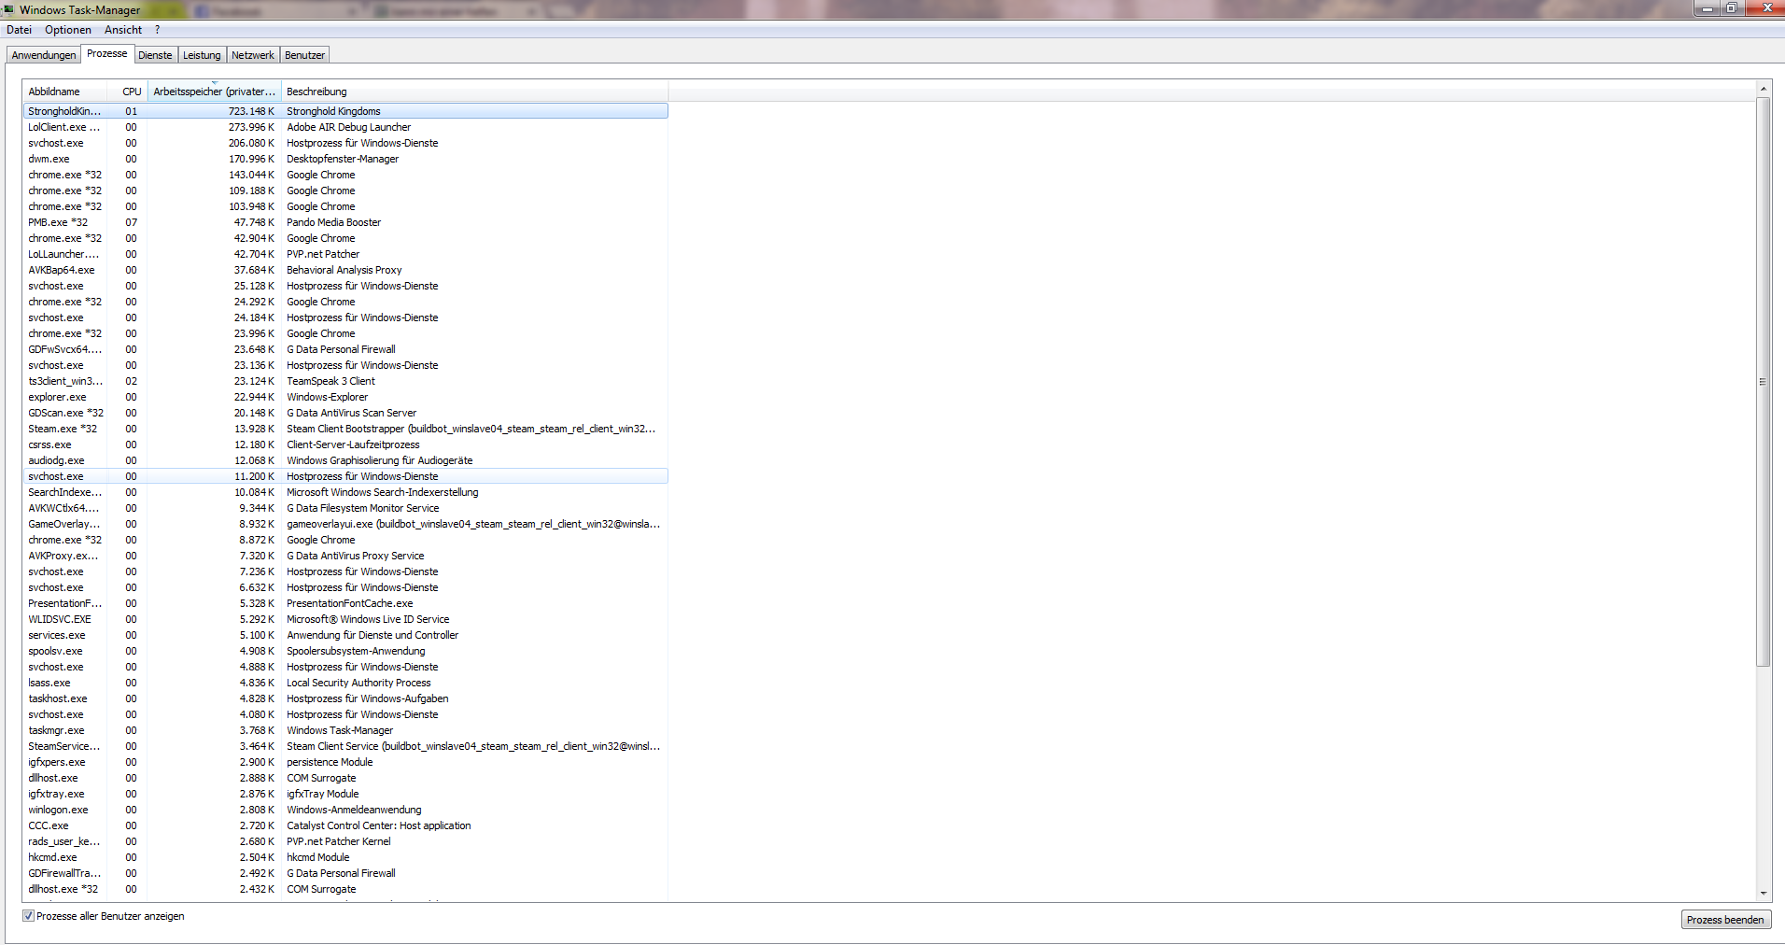Select the csrss.exe process

tap(345, 444)
